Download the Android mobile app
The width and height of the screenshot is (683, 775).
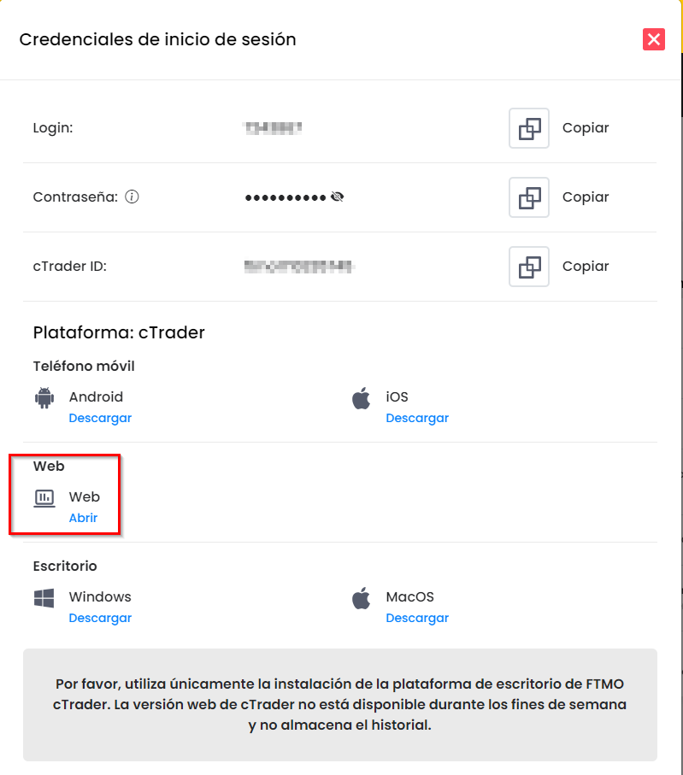click(x=100, y=419)
